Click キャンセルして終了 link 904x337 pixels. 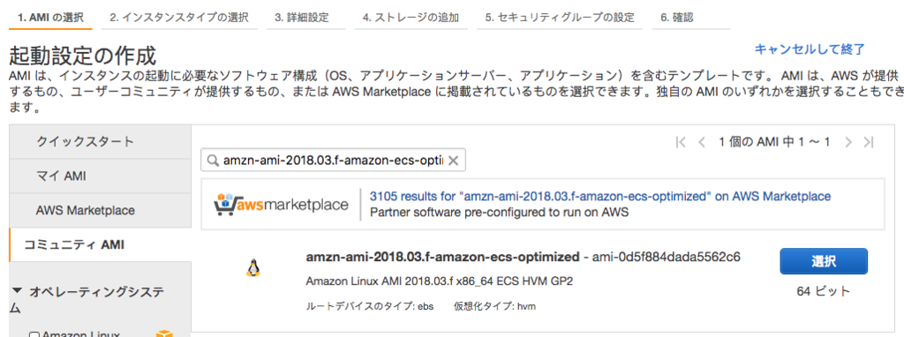(810, 49)
